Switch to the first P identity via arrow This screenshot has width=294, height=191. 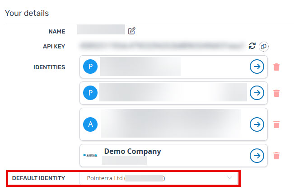257,67
